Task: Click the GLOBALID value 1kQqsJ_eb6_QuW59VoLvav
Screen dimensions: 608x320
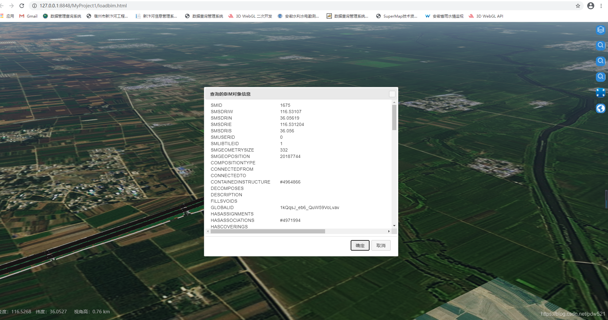Action: 309,207
